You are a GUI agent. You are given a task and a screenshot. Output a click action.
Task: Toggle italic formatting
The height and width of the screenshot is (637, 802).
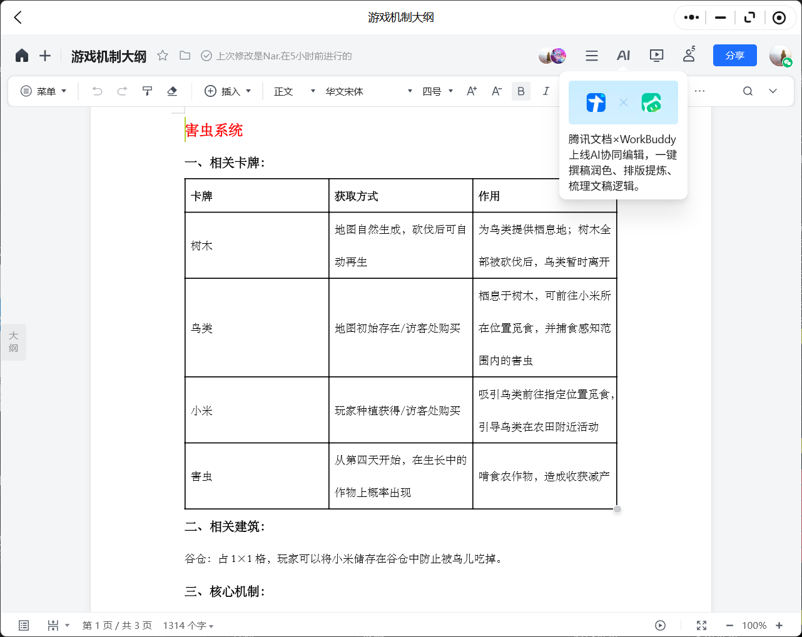(546, 91)
